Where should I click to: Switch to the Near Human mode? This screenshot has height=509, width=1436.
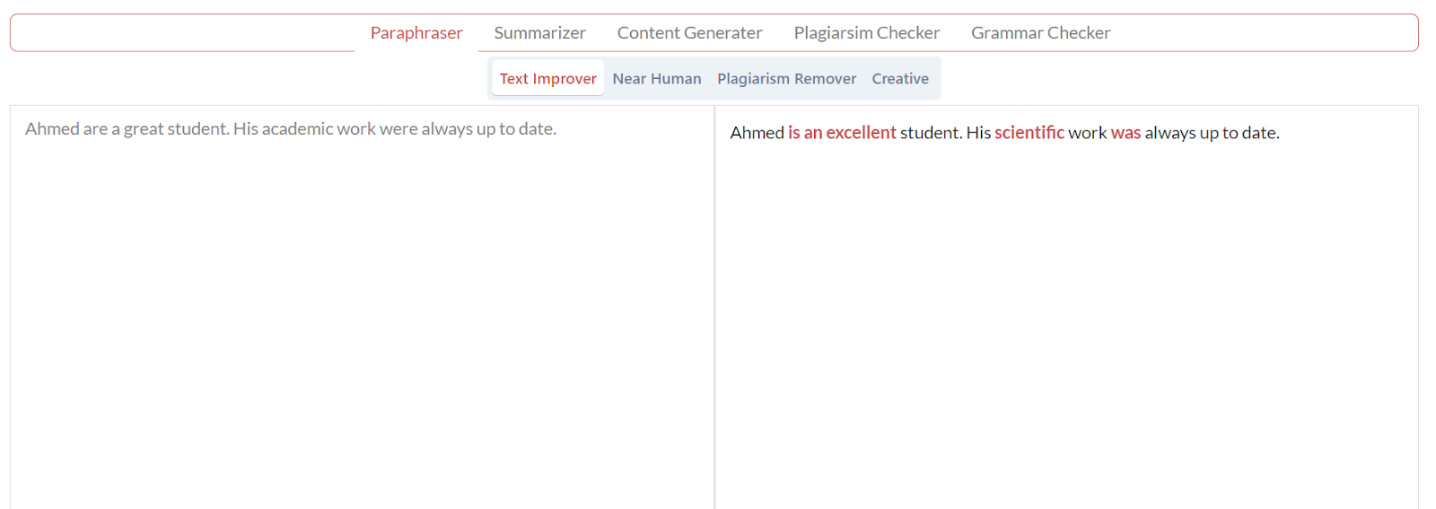(x=656, y=79)
